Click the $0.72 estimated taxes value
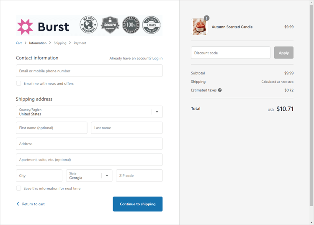This screenshot has height=225, width=314. pyautogui.click(x=289, y=90)
